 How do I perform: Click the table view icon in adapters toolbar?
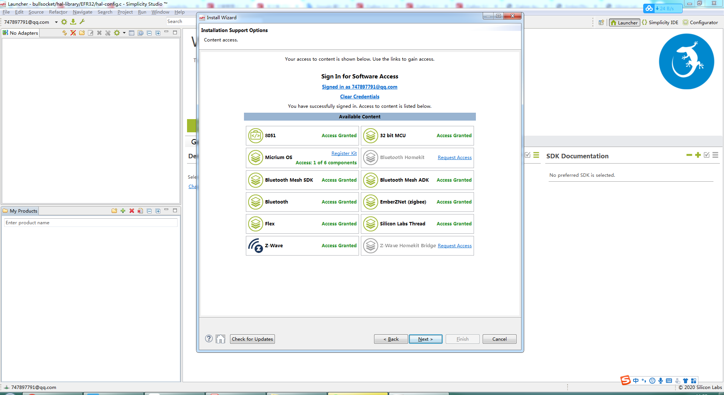pyautogui.click(x=132, y=33)
